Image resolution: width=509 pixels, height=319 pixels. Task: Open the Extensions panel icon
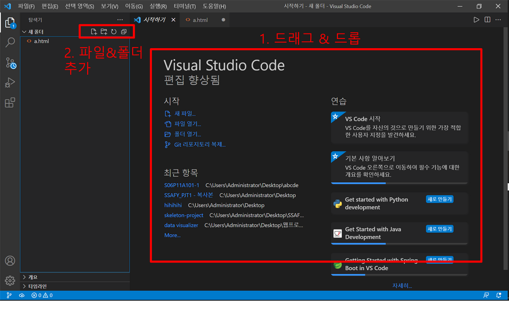coord(10,102)
